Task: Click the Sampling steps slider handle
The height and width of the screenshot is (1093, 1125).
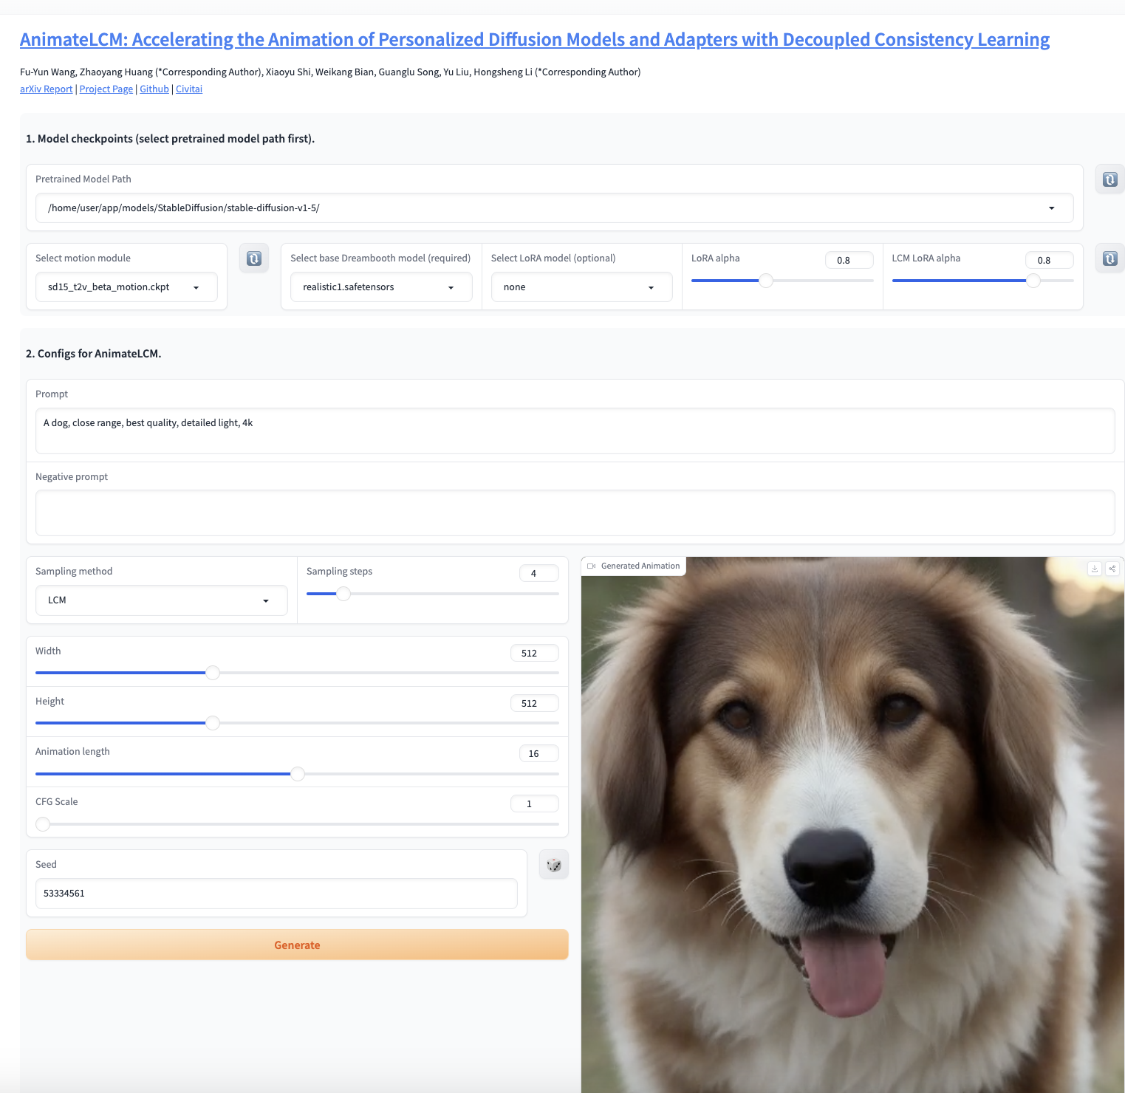Action: [343, 594]
